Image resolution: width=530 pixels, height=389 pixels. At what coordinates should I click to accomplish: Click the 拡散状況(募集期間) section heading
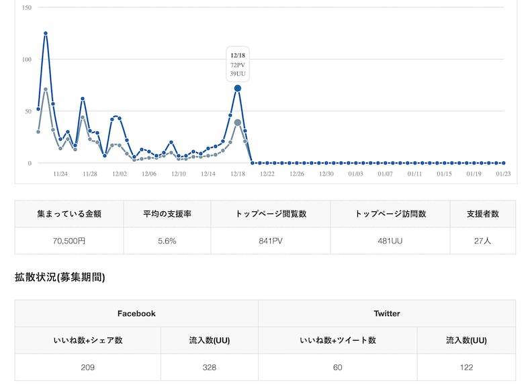(x=60, y=277)
